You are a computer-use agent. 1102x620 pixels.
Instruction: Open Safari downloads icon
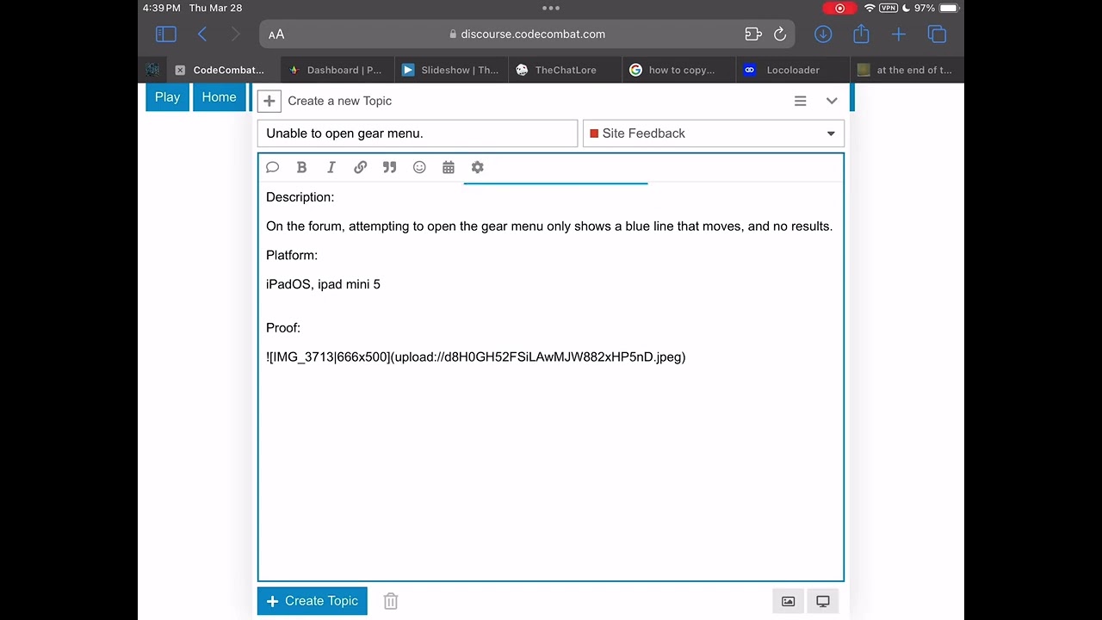[x=823, y=34]
